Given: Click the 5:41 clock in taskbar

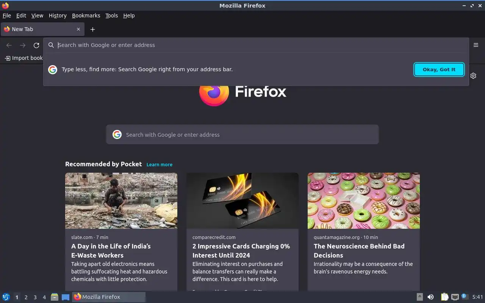Looking at the screenshot, I should pyautogui.click(x=477, y=297).
